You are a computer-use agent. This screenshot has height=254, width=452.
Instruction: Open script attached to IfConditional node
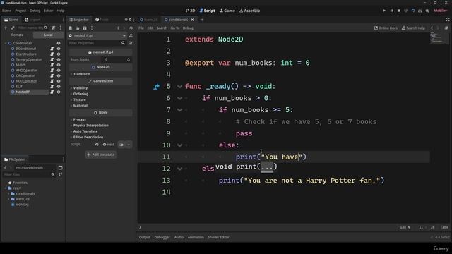pyautogui.click(x=52, y=49)
